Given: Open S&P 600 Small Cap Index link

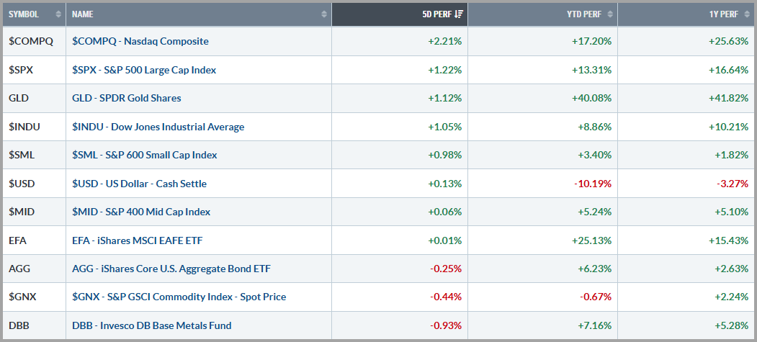Looking at the screenshot, I should coord(145,155).
